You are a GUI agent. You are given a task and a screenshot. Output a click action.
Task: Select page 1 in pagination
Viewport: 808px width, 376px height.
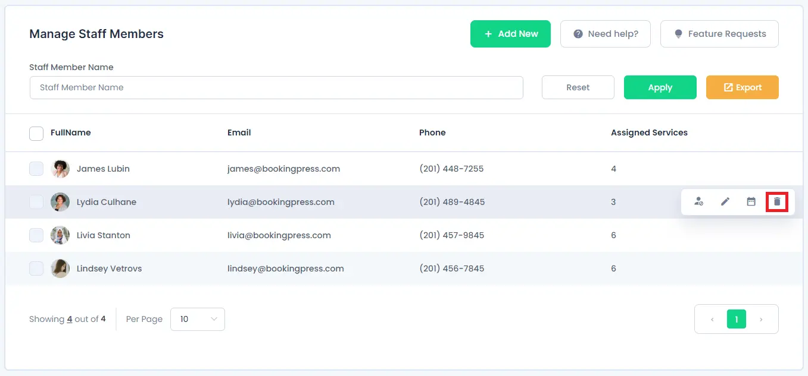tap(736, 320)
